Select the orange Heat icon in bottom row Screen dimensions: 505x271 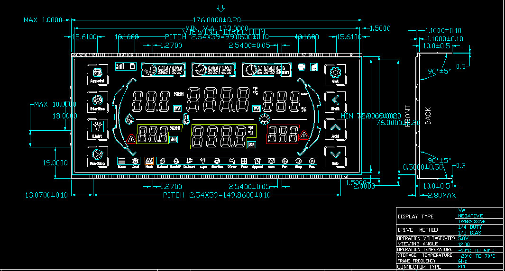tap(149, 161)
